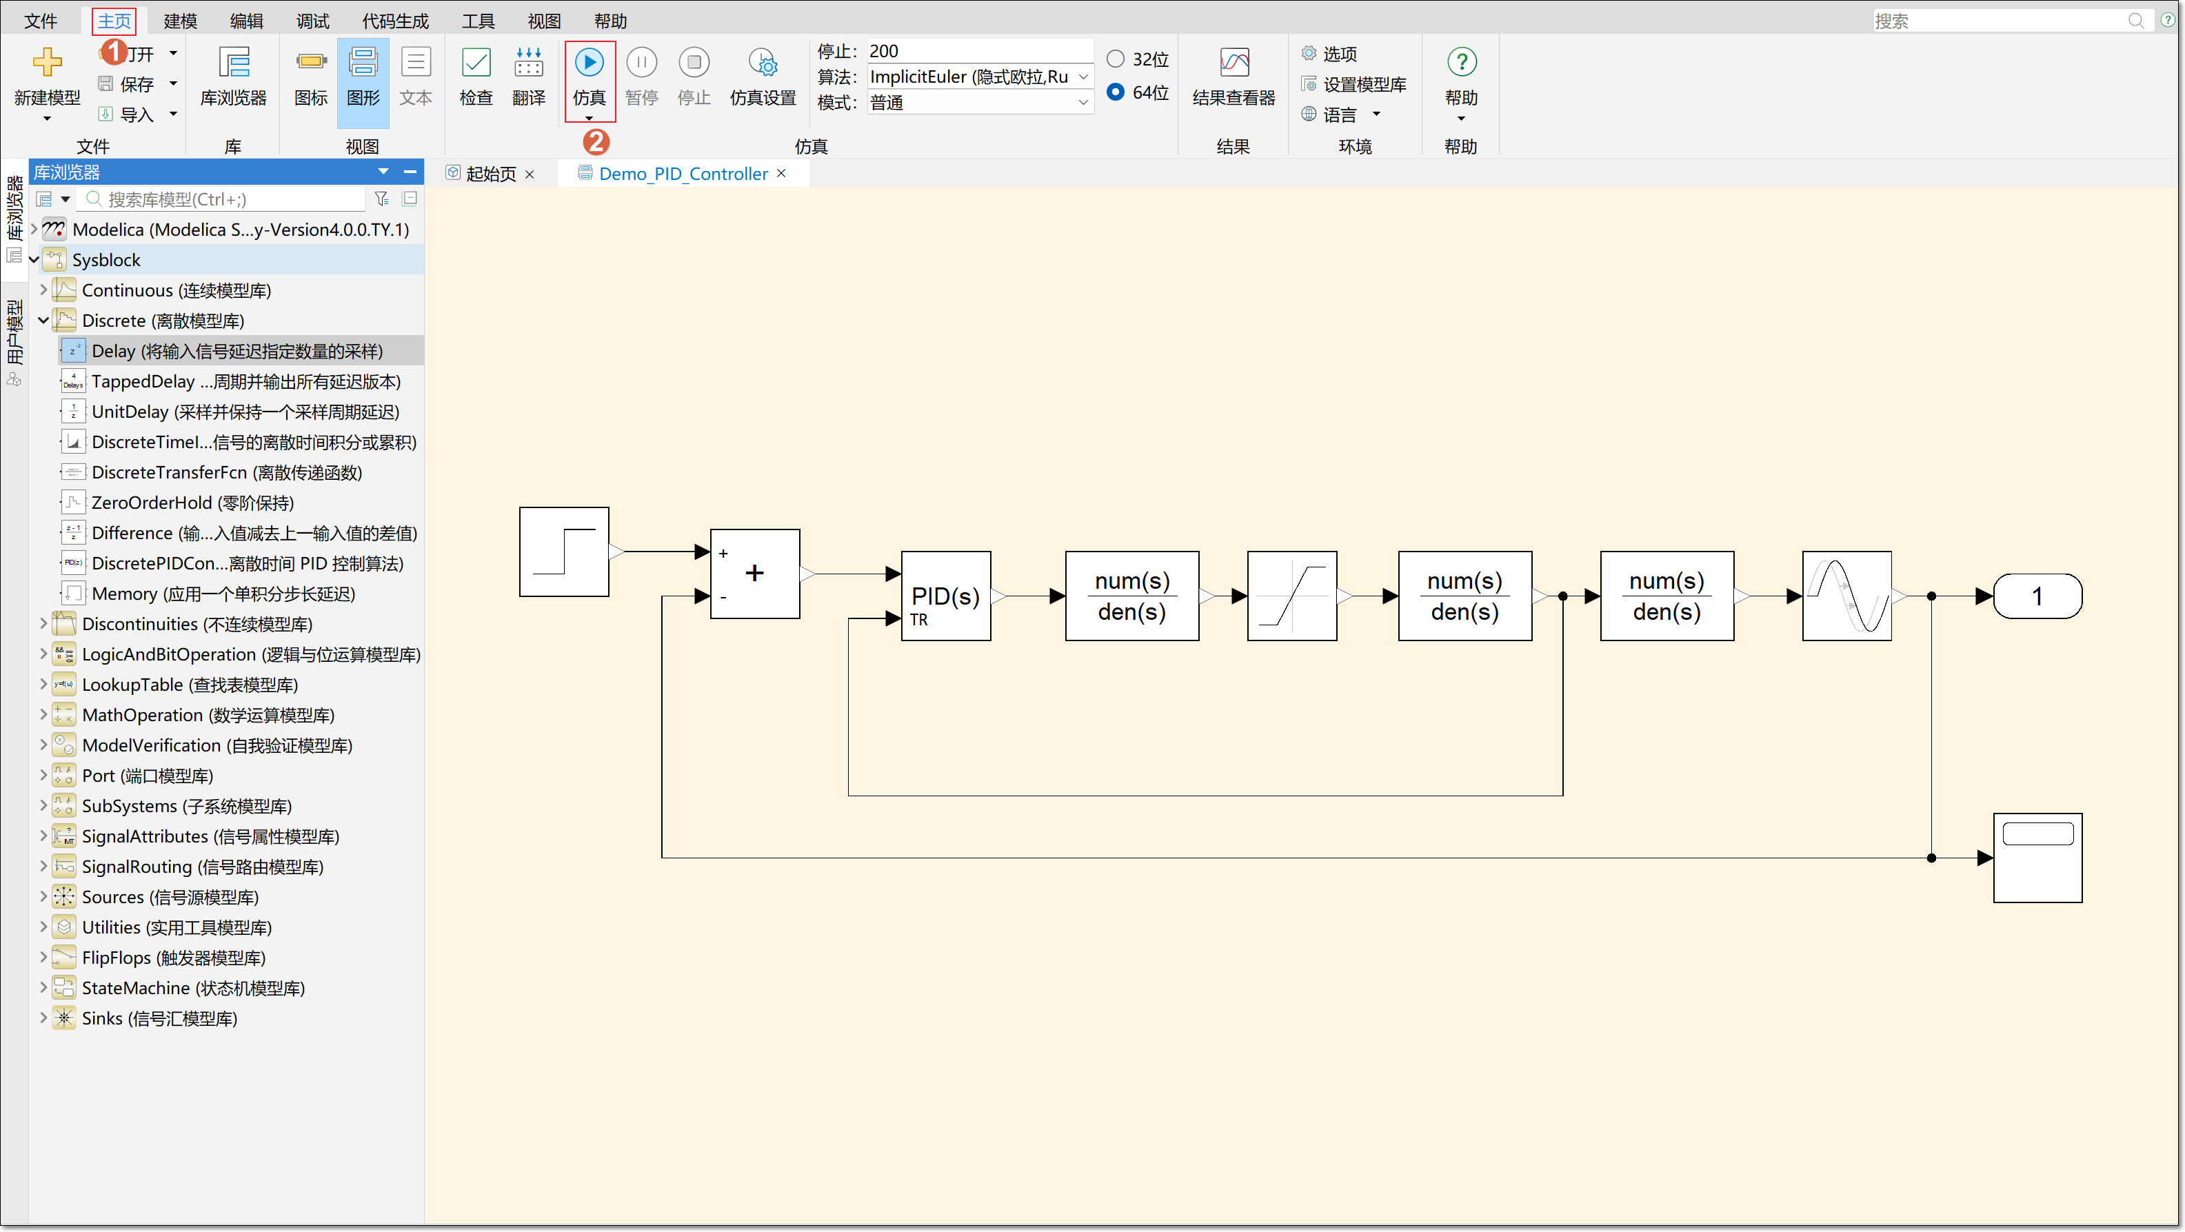Switch to the 起始页 document tab
2185x1232 pixels.
[x=490, y=174]
